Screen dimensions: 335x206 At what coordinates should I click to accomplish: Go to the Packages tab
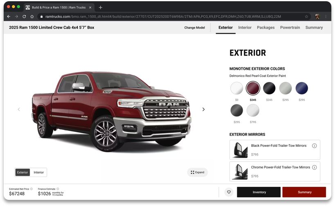pos(266,27)
